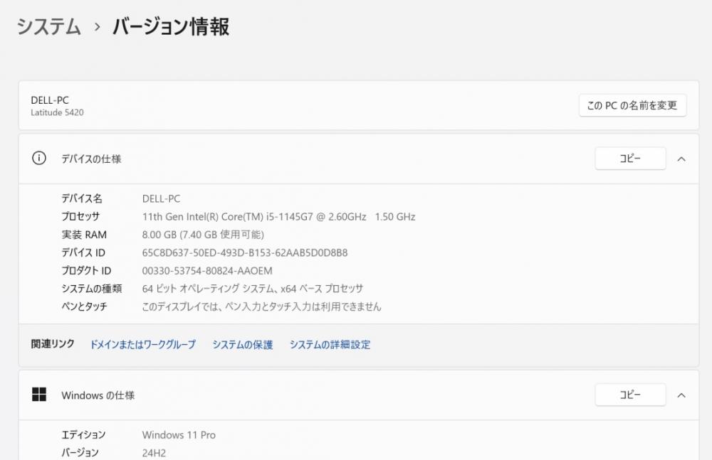Open ドメインまたはワークグループ link
712x460 pixels.
point(142,344)
